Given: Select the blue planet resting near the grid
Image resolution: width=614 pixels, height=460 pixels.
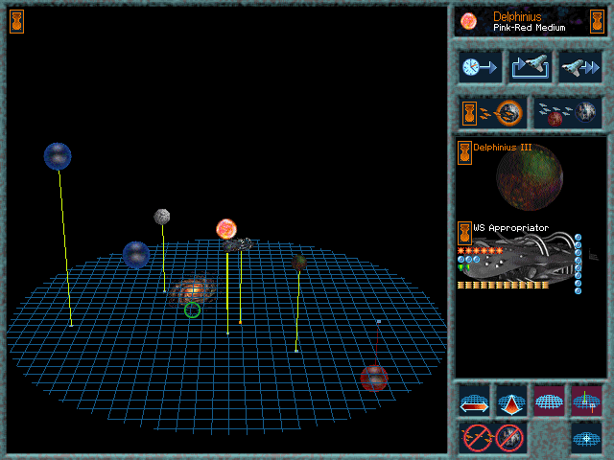Looking at the screenshot, I should point(136,255).
